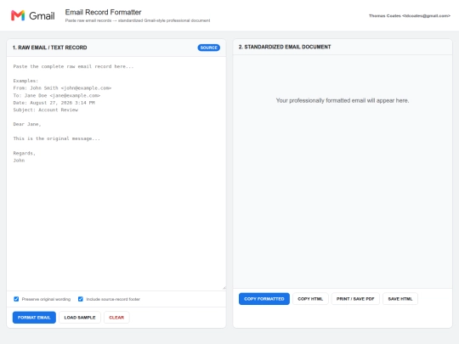Focus the raw email record textarea
This screenshot has width=459, height=344.
[x=116, y=173]
